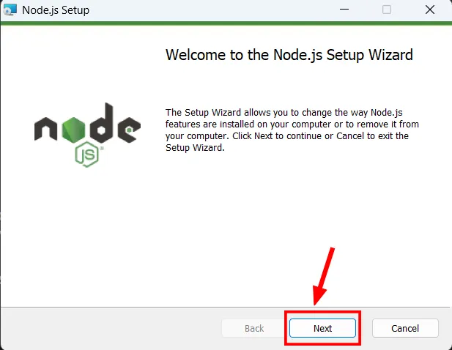
Task: Click the disabled Back button
Action: pyautogui.click(x=254, y=328)
